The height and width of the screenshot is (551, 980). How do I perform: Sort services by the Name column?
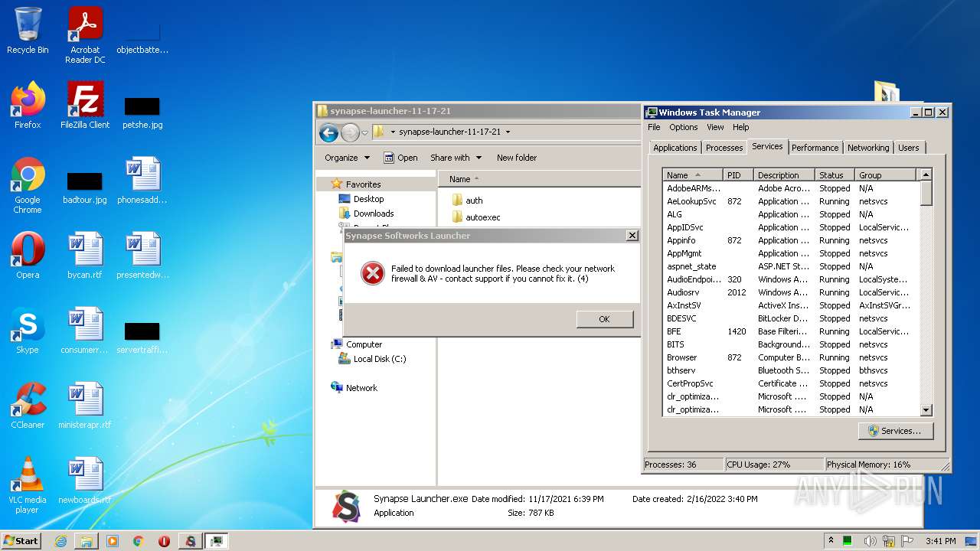point(693,175)
